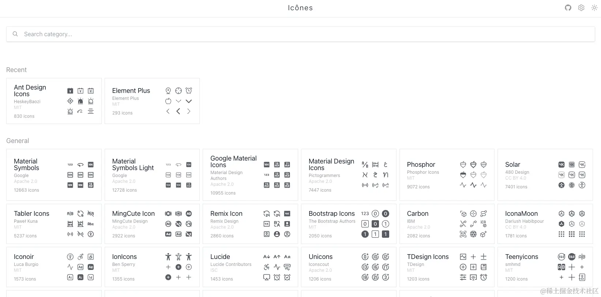Click the 123 icon in Bootstrap Icons card

pyautogui.click(x=365, y=214)
